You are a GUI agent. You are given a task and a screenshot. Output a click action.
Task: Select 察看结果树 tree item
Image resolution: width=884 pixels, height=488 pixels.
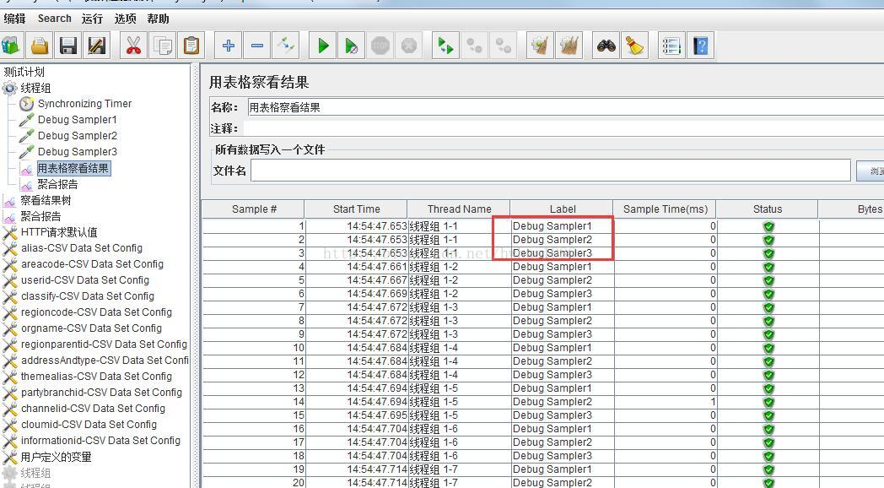click(x=46, y=200)
